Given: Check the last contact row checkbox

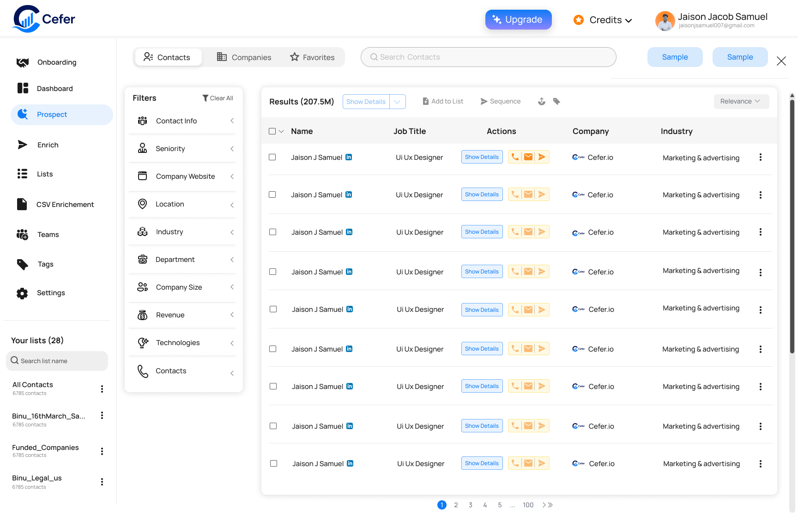Looking at the screenshot, I should point(274,463).
